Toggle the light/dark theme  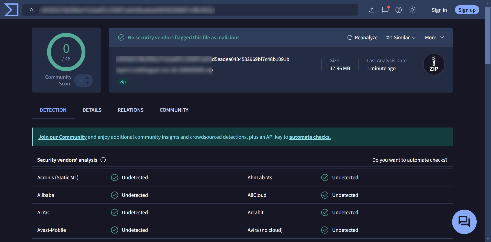click(412, 10)
